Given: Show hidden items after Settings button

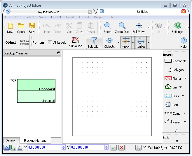Looking at the screenshot, I should point(187,27).
